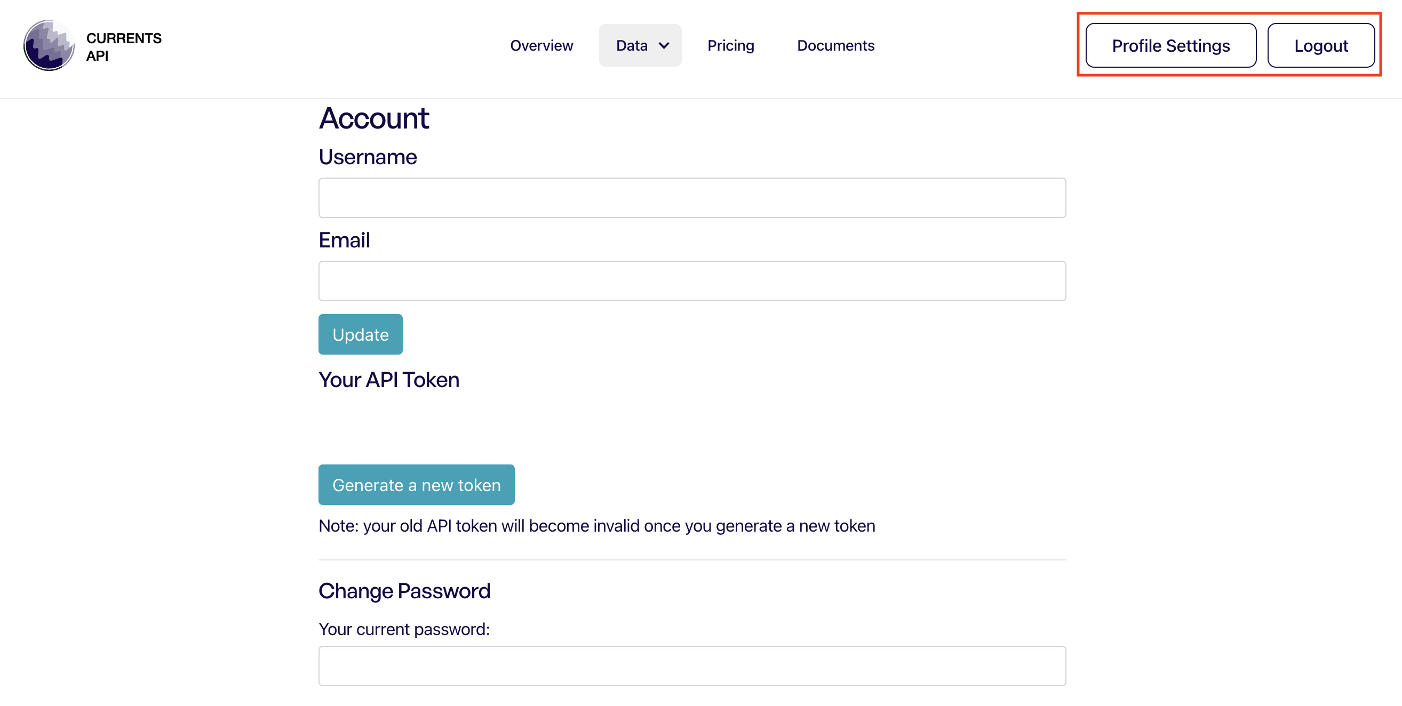Generate a new token
Screen dimensions: 1402x706
pos(416,485)
